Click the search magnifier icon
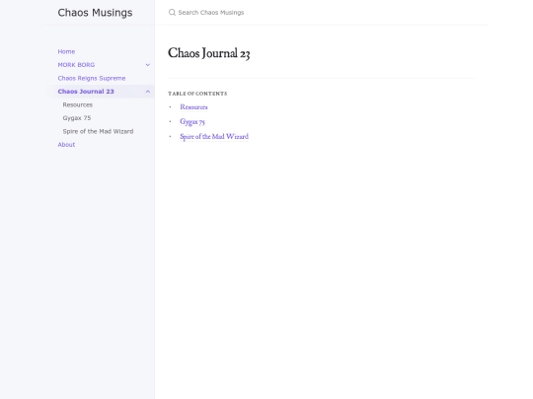533x399 pixels. pos(172,13)
